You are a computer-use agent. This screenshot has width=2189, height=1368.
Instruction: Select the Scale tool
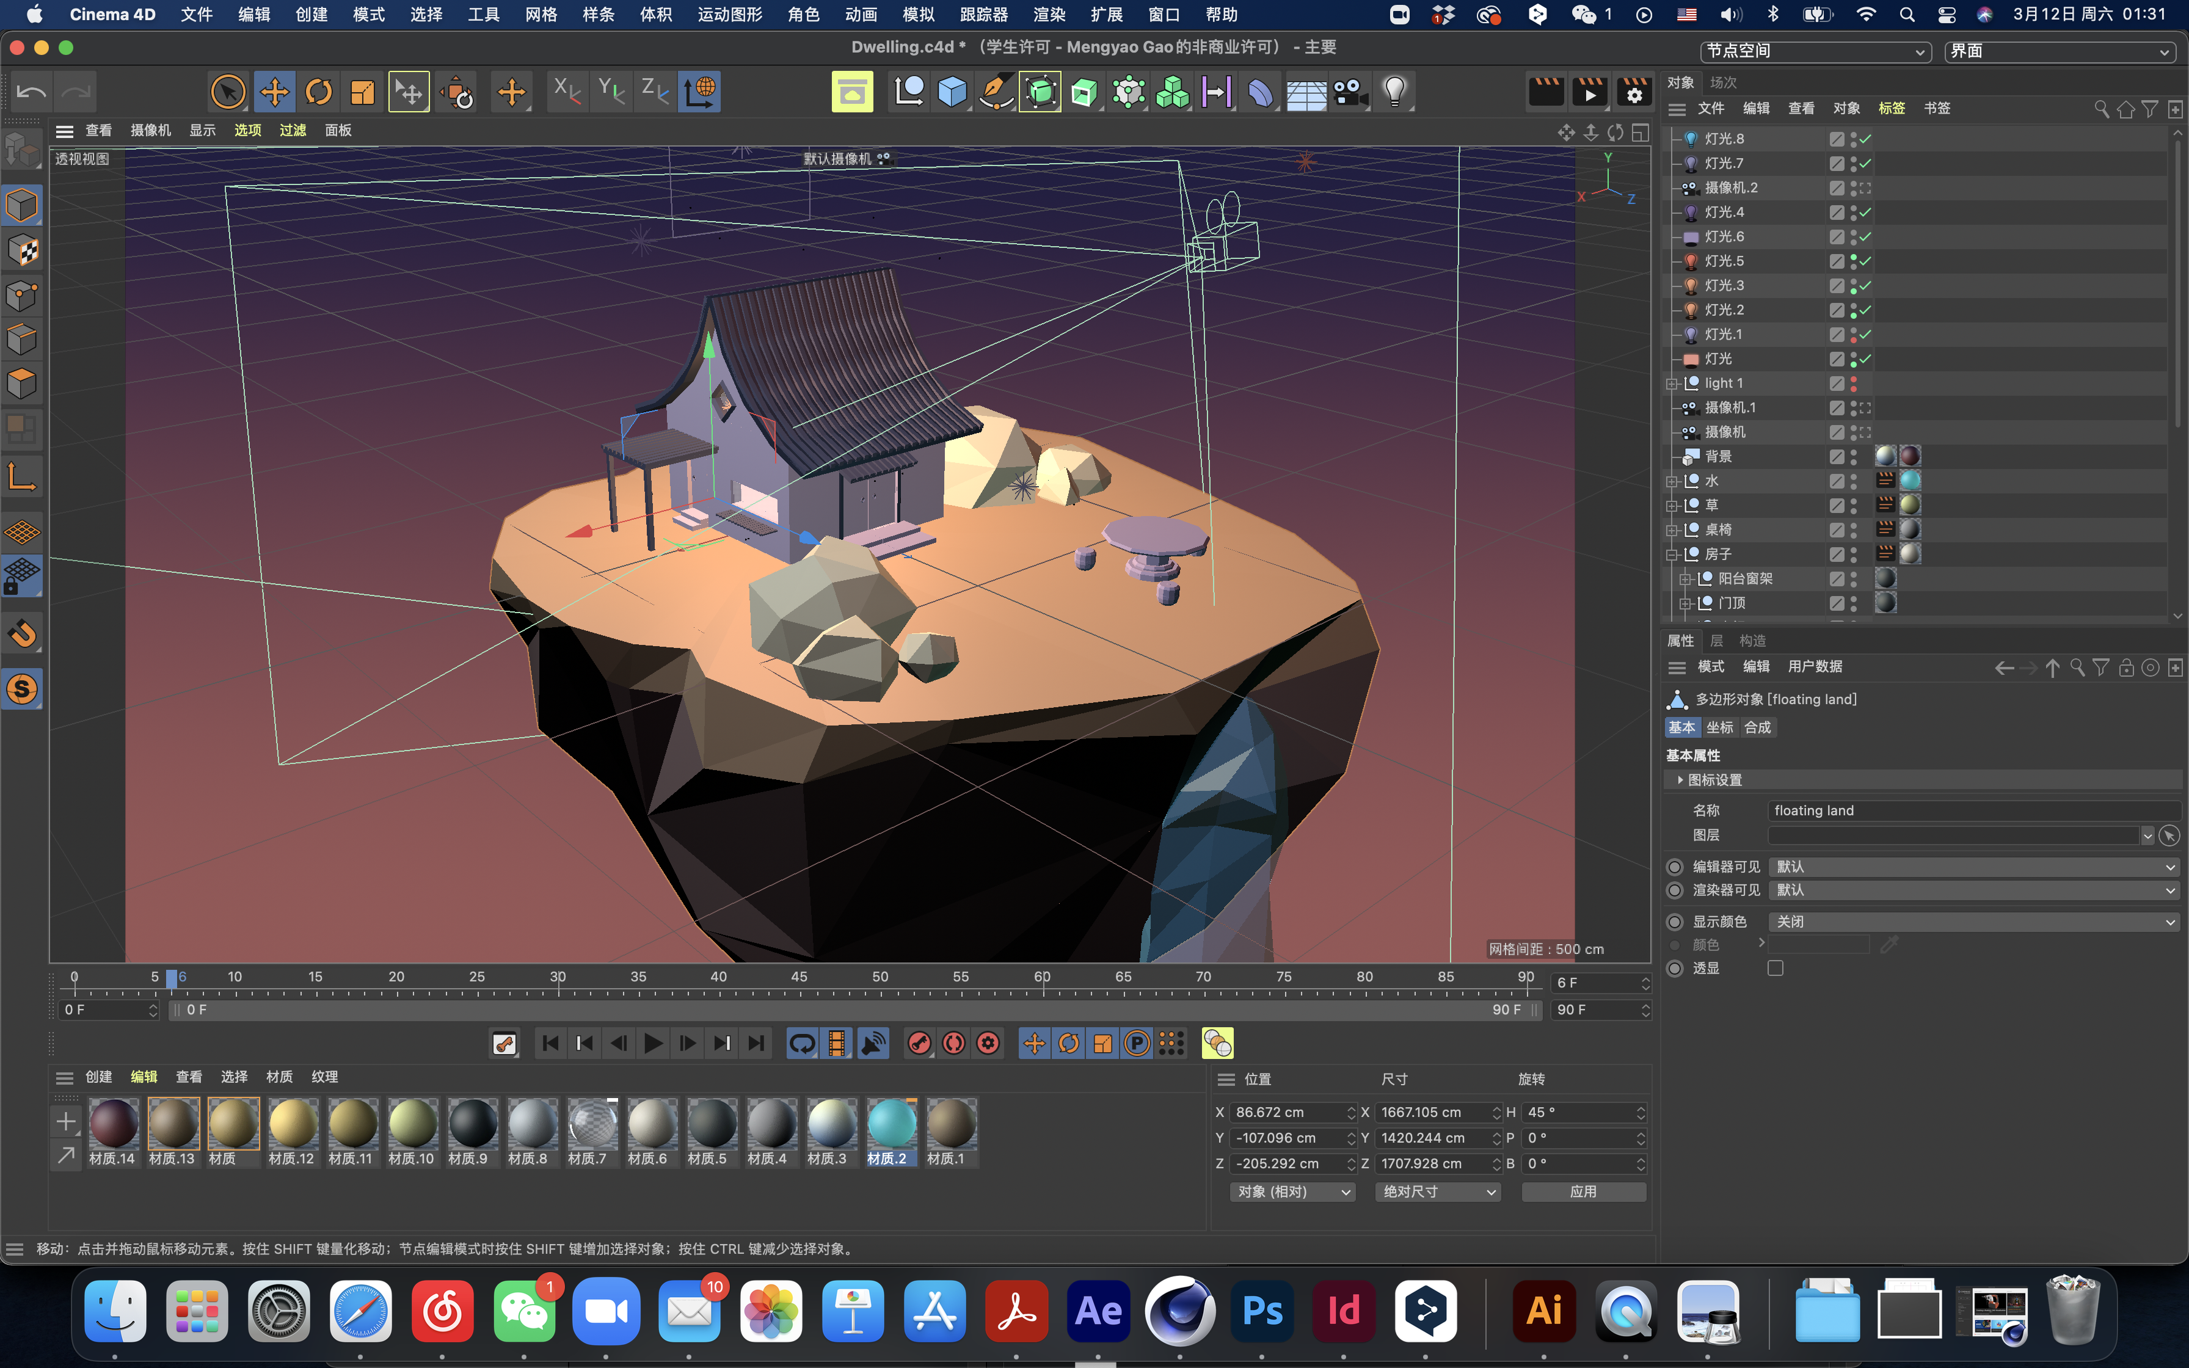[x=363, y=92]
